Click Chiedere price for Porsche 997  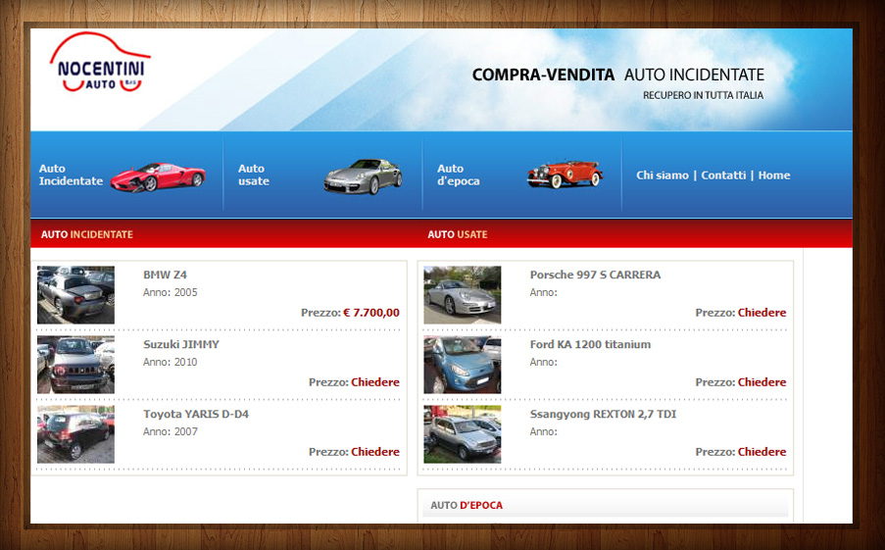[x=762, y=313]
